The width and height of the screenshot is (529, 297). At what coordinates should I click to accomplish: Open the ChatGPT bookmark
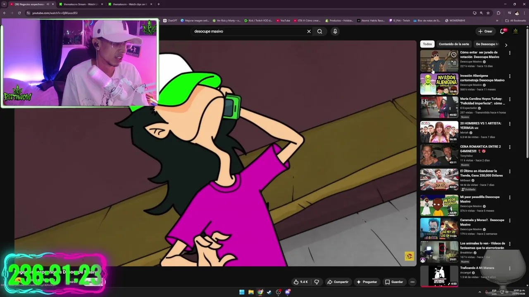point(170,20)
